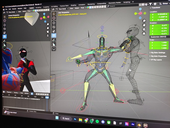The height and width of the screenshot is (128, 170).
Task: Select the Annotate tool in main viewport
Action: pyautogui.click(x=54, y=40)
